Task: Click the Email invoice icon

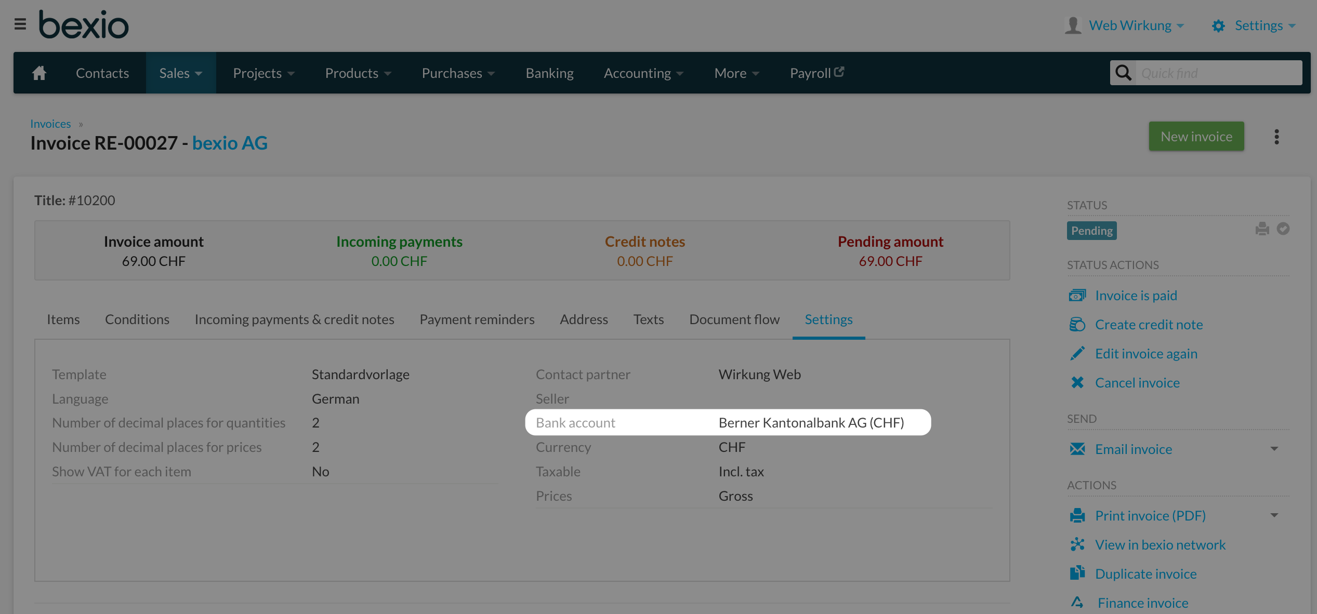Action: click(1077, 449)
